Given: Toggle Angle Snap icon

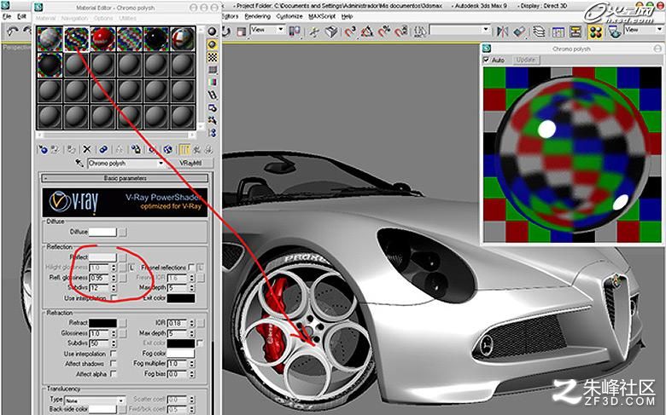Looking at the screenshot, I should [x=367, y=32].
